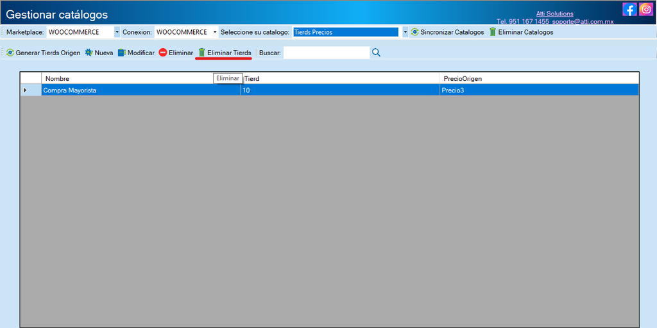This screenshot has height=328, width=657.
Task: Expand the catalog selection dropdown arrow
Action: [x=405, y=32]
